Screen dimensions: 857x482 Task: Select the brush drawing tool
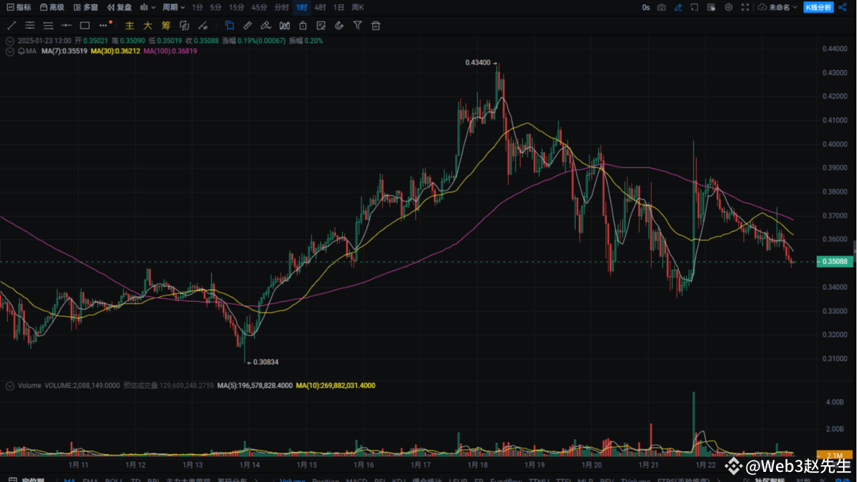tap(266, 25)
